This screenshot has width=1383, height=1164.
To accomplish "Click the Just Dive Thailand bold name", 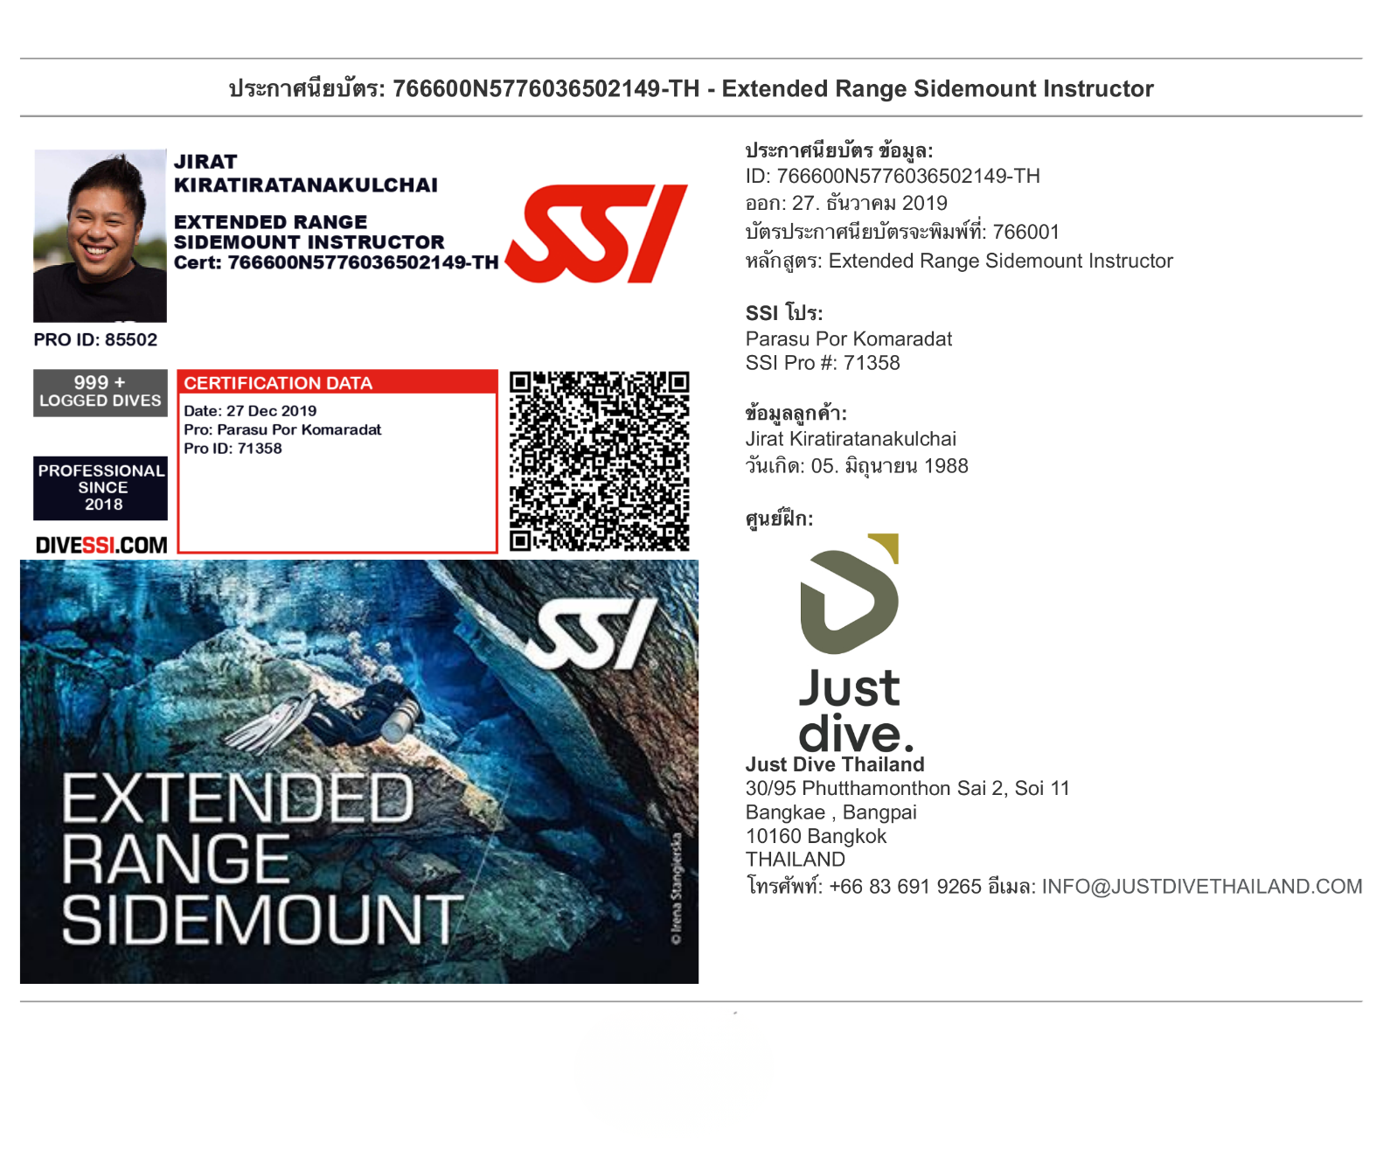I will click(834, 764).
